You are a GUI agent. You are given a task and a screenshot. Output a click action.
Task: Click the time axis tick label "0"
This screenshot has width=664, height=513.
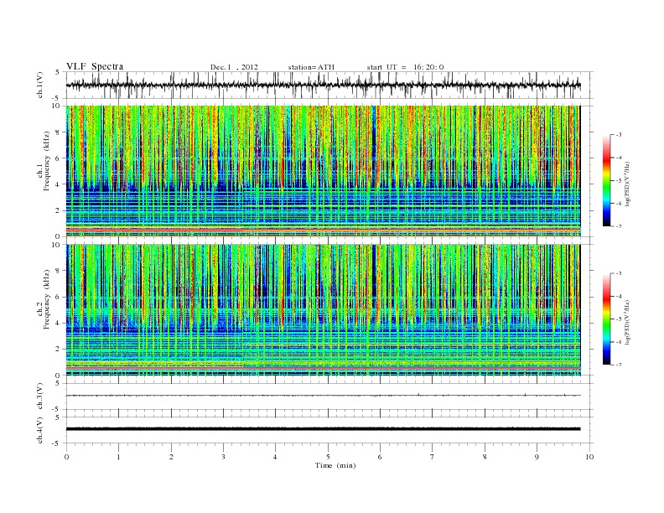[x=66, y=457]
